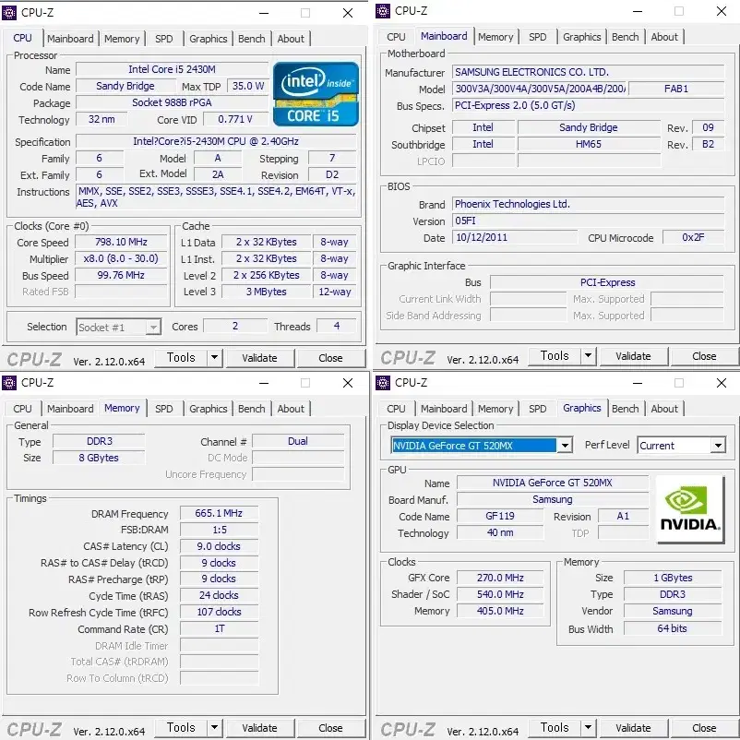Click the Intel Core i5 2430M name field
This screenshot has height=740, width=740.
pyautogui.click(x=172, y=69)
